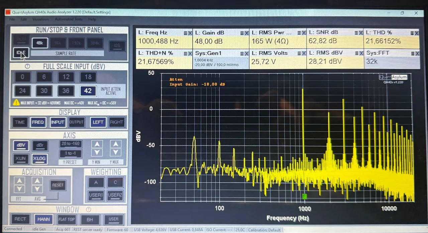Open the Visualizers menu
The height and width of the screenshot is (233, 428).
[x=40, y=19]
